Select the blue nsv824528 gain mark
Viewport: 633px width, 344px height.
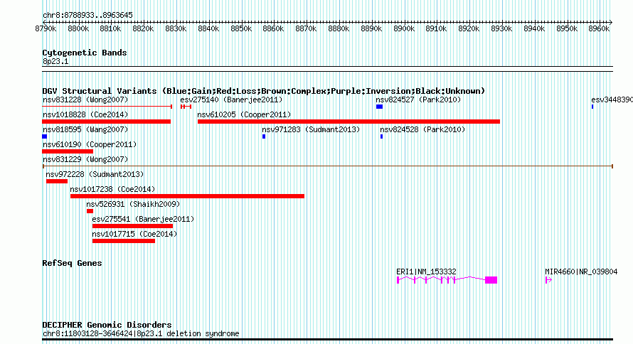[x=381, y=136]
